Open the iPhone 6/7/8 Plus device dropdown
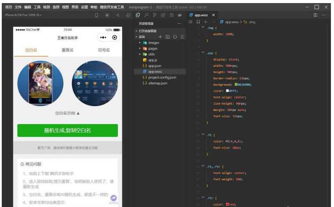Screen dimensions: 334x207 point(23,15)
